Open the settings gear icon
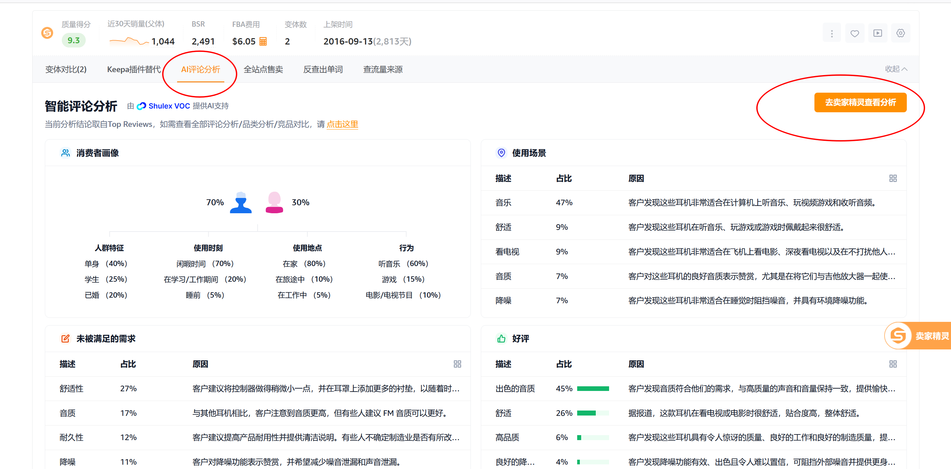 click(900, 34)
